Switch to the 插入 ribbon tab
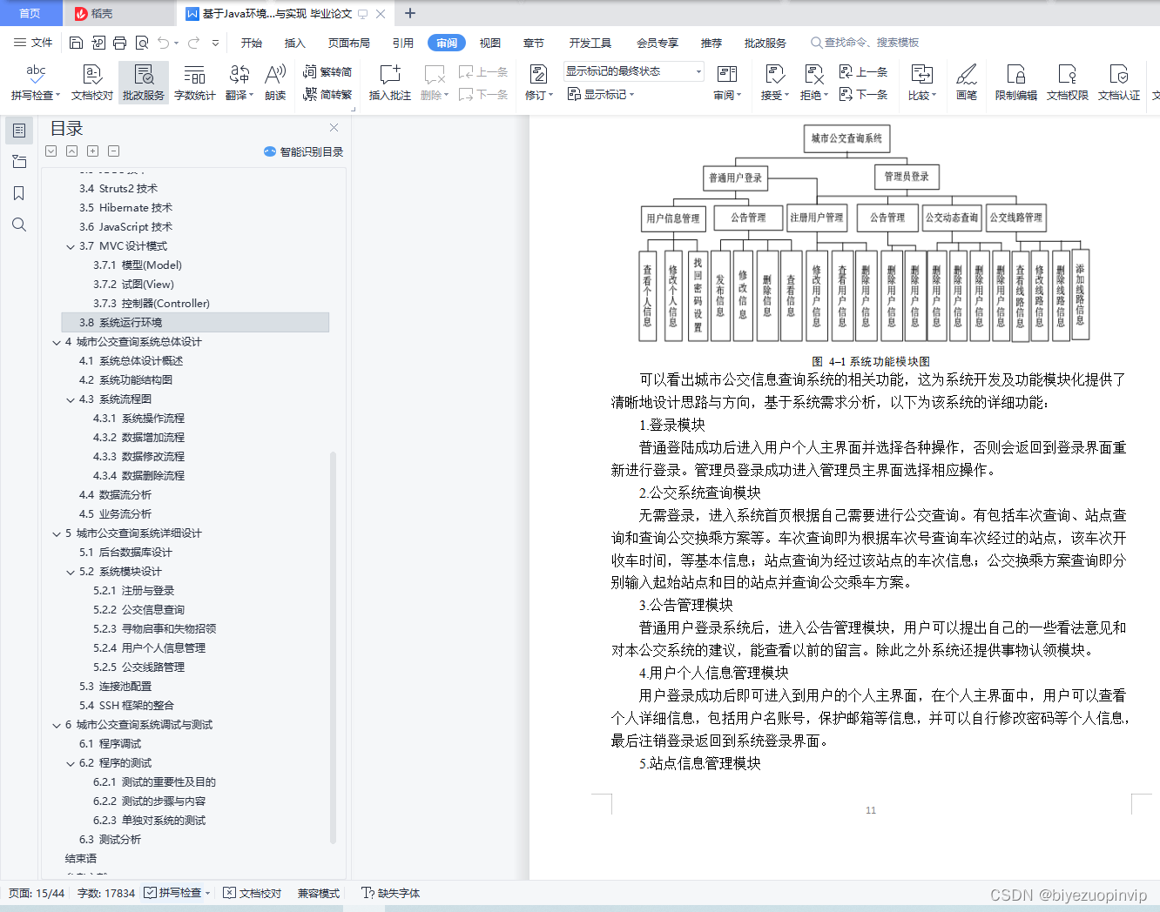The height and width of the screenshot is (912, 1160). point(295,43)
